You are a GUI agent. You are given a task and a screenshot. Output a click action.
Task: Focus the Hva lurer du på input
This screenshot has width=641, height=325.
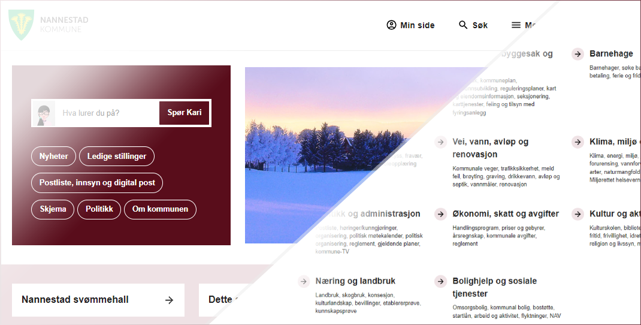click(x=107, y=113)
